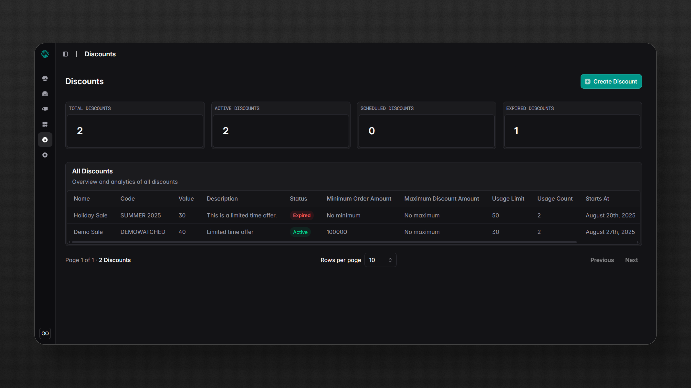Go to the Next page
The height and width of the screenshot is (388, 691).
click(631, 260)
